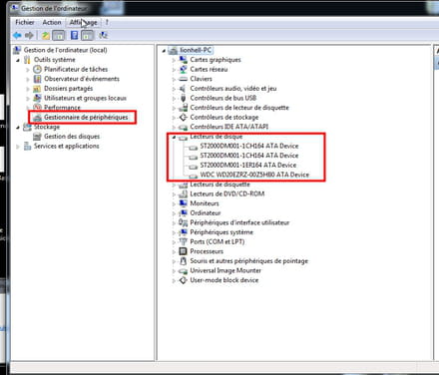
Task: Click the Forward arrow toolbar icon
Action: tap(29, 35)
